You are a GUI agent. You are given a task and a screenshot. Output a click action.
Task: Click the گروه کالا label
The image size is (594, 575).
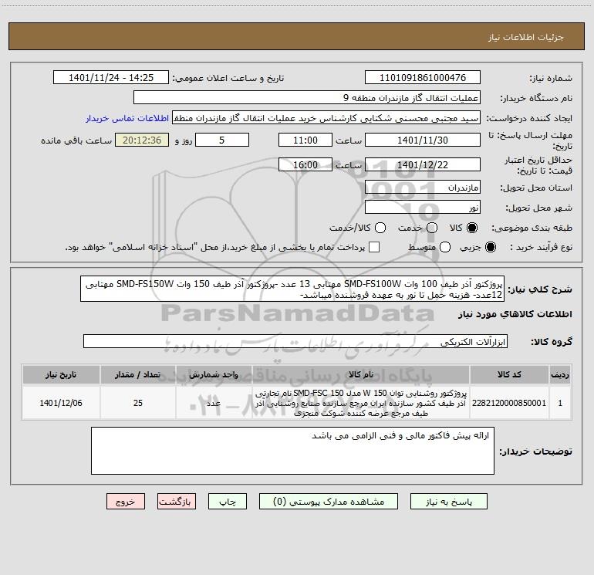552,342
